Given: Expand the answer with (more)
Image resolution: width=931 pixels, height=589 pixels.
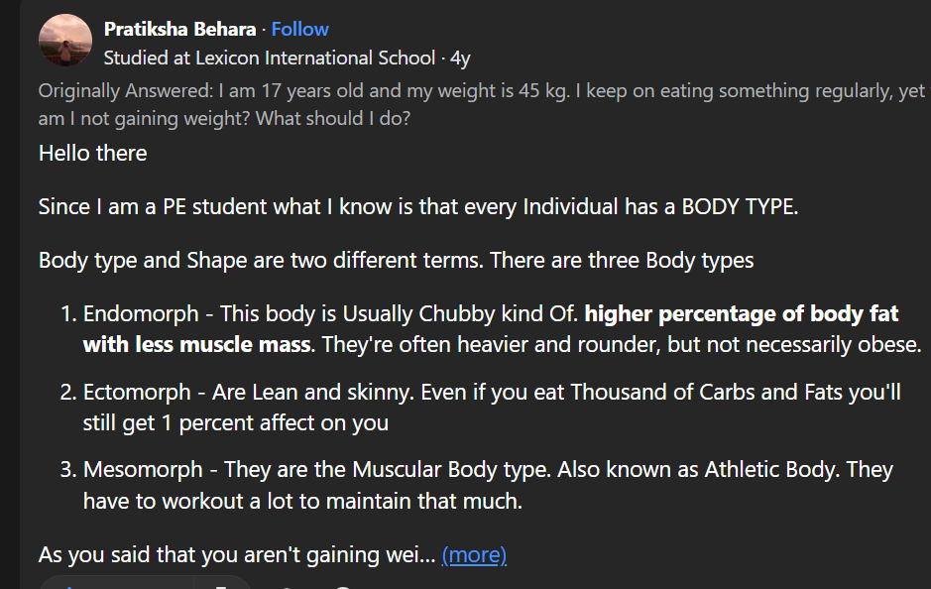Looking at the screenshot, I should tap(474, 555).
